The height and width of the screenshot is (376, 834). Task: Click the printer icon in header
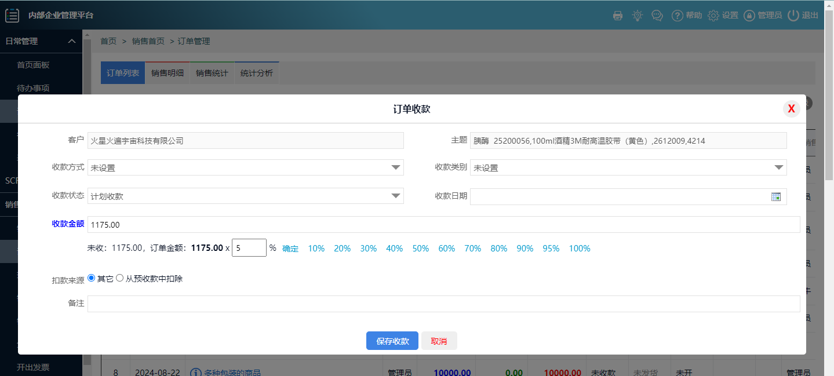pyautogui.click(x=618, y=16)
